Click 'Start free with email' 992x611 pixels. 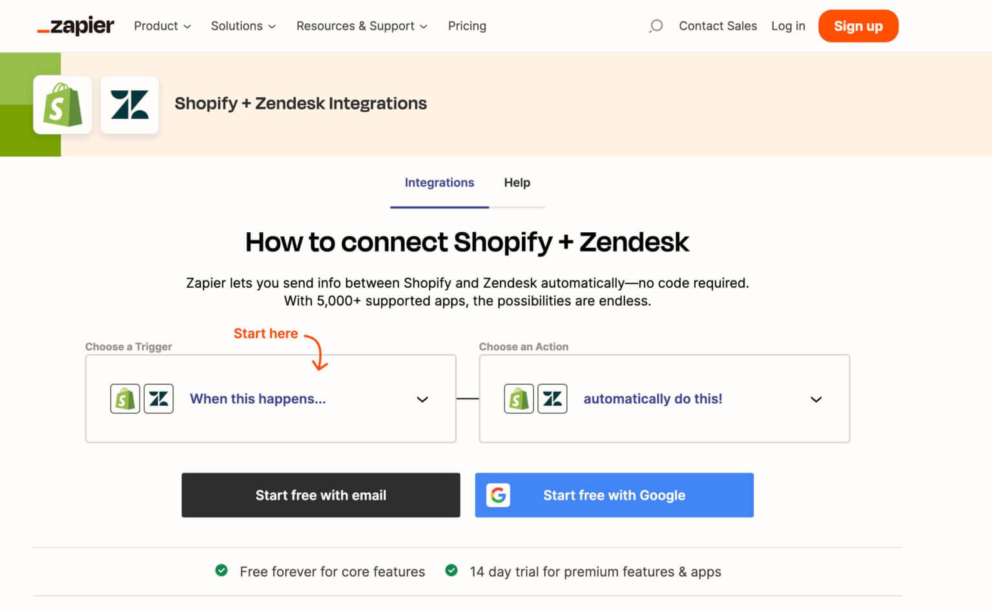(320, 495)
